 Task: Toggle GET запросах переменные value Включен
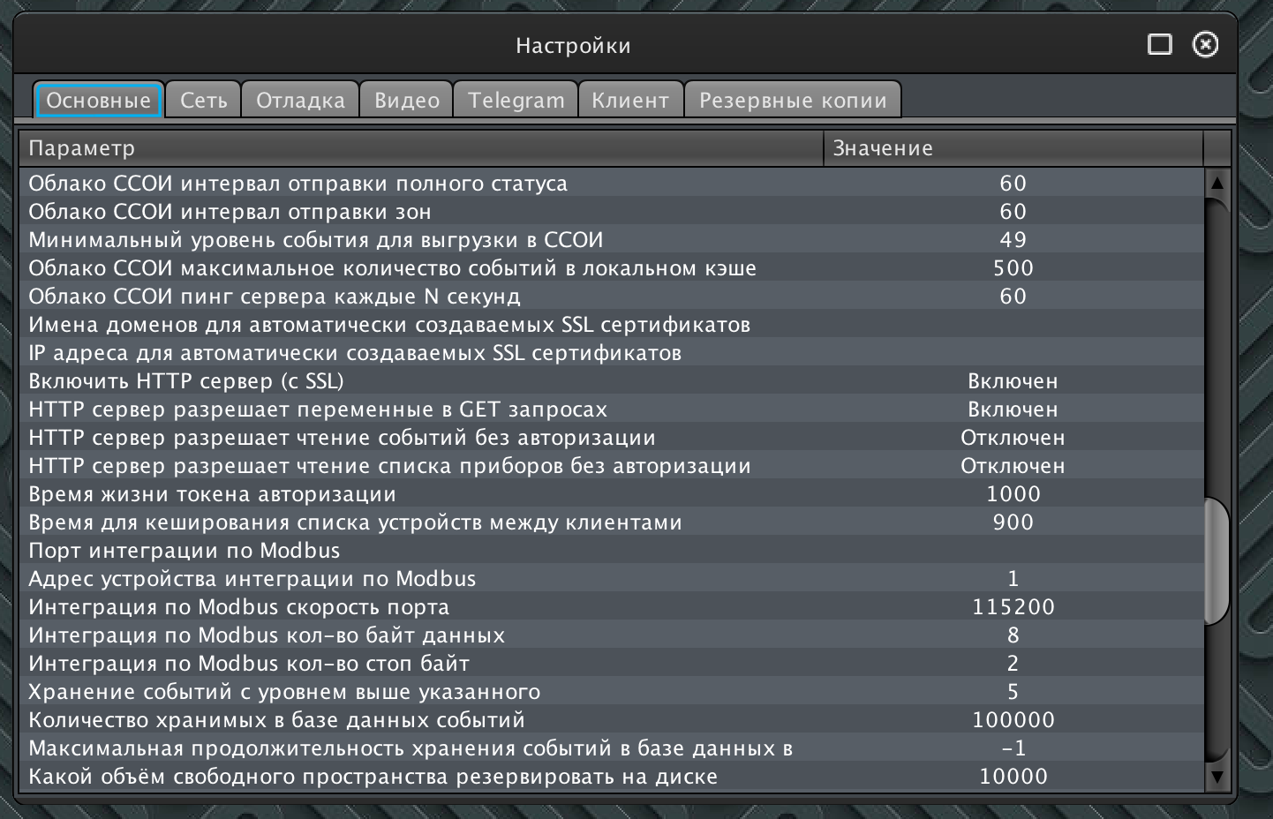click(1013, 409)
